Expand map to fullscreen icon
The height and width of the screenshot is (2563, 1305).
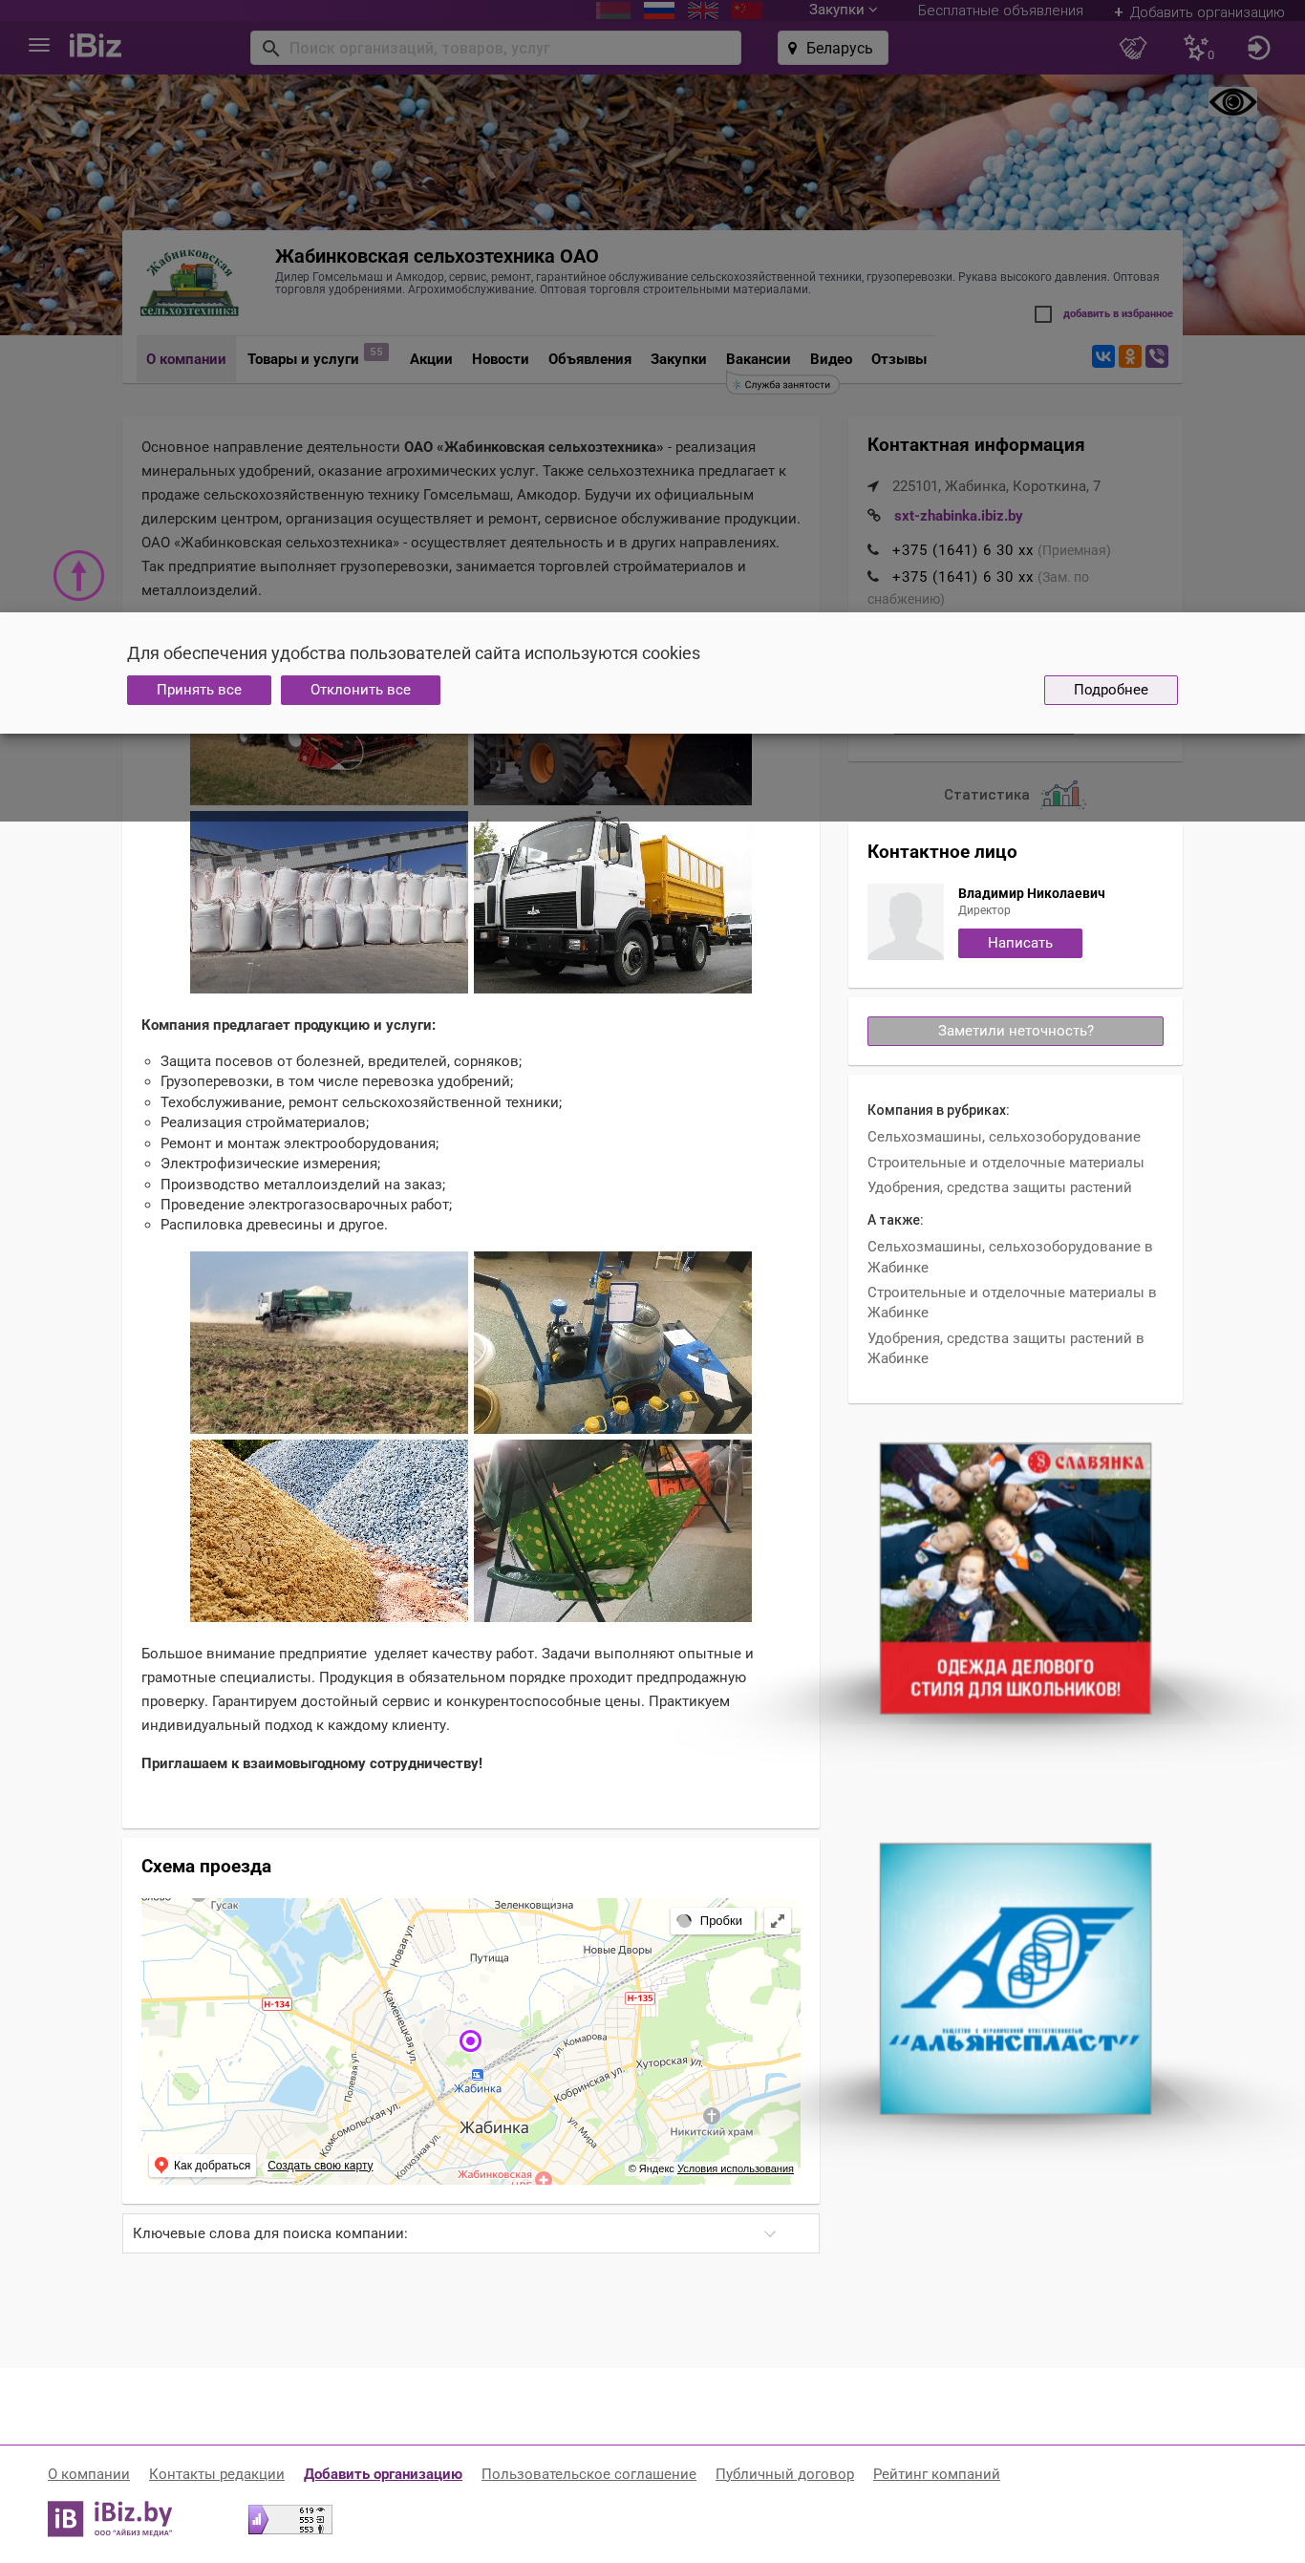pos(778,1920)
